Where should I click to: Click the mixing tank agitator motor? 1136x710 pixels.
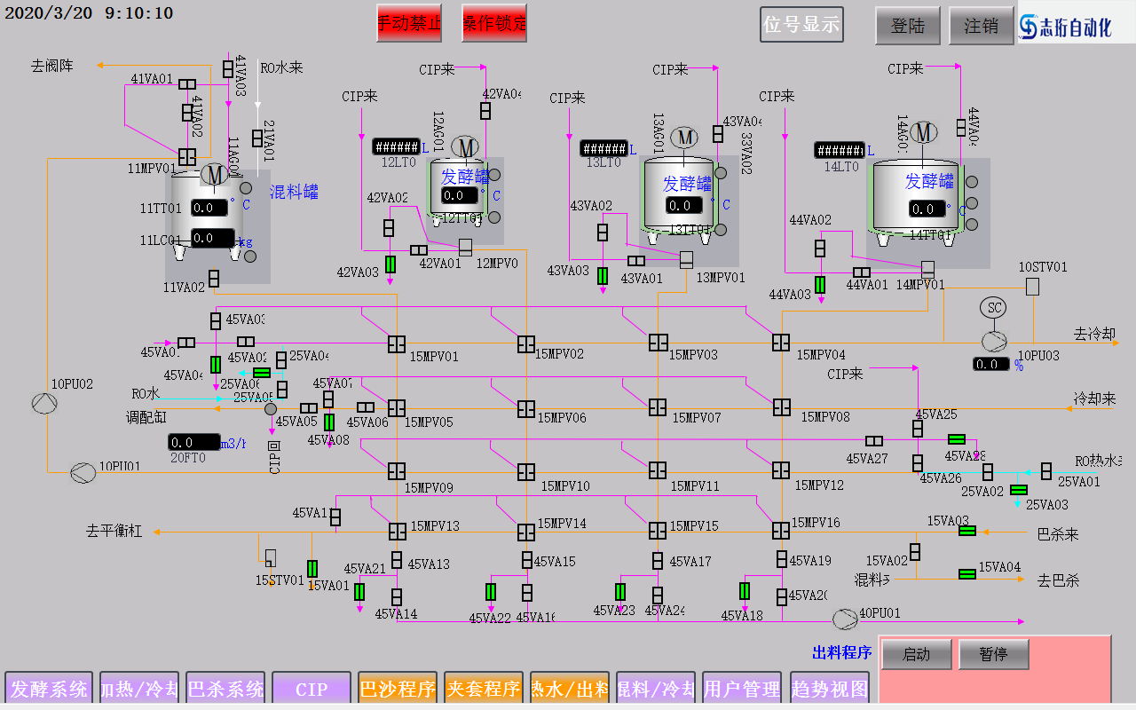(213, 175)
